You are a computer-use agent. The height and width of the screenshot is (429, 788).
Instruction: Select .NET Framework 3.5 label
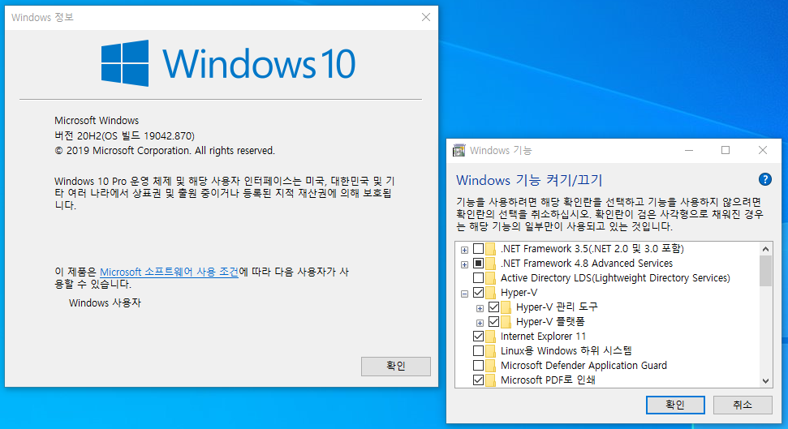592,249
